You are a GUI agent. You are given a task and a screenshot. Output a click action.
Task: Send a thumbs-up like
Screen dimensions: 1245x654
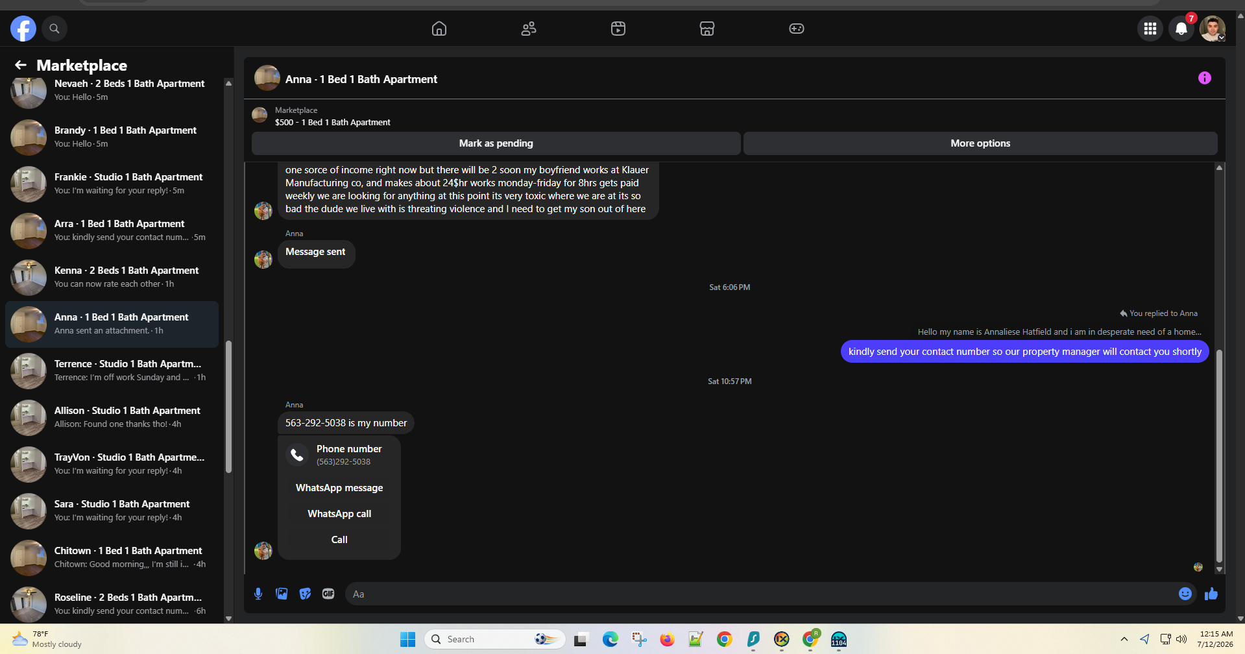click(1211, 594)
